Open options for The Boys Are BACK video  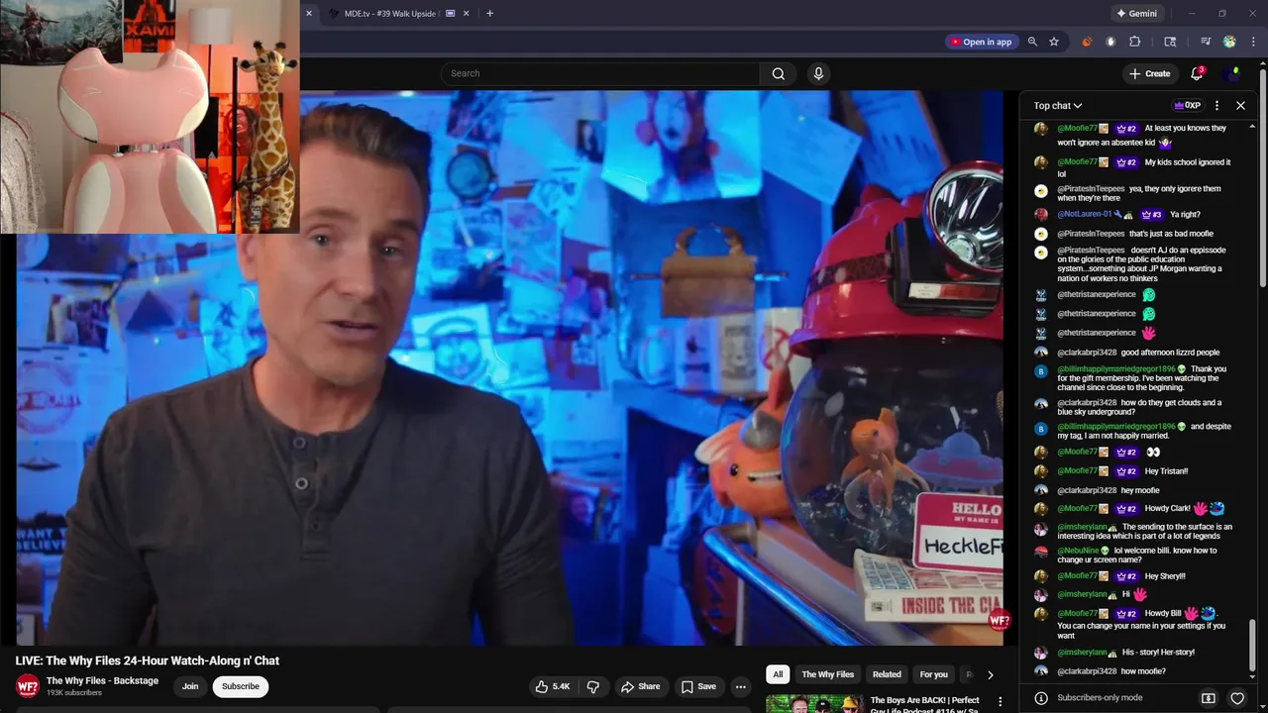pyautogui.click(x=1000, y=701)
